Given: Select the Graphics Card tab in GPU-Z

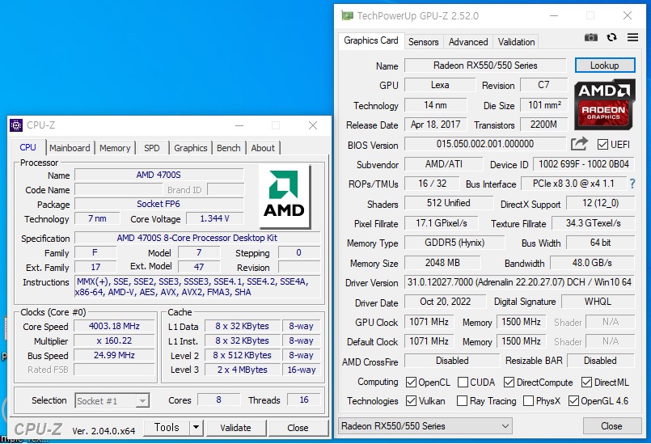Looking at the screenshot, I should point(371,40).
